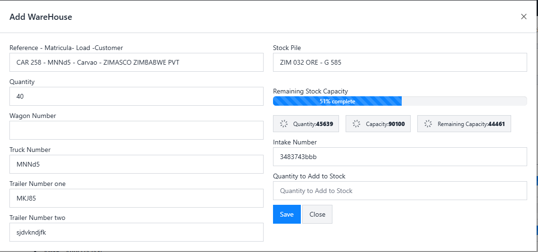
Task: Select the Truck Number input
Action: [136, 164]
